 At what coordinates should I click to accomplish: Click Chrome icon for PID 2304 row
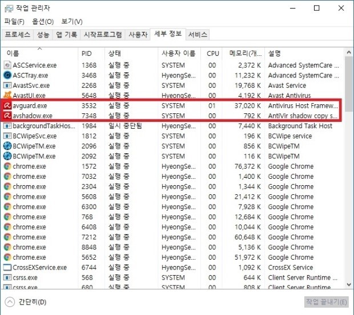(7, 186)
